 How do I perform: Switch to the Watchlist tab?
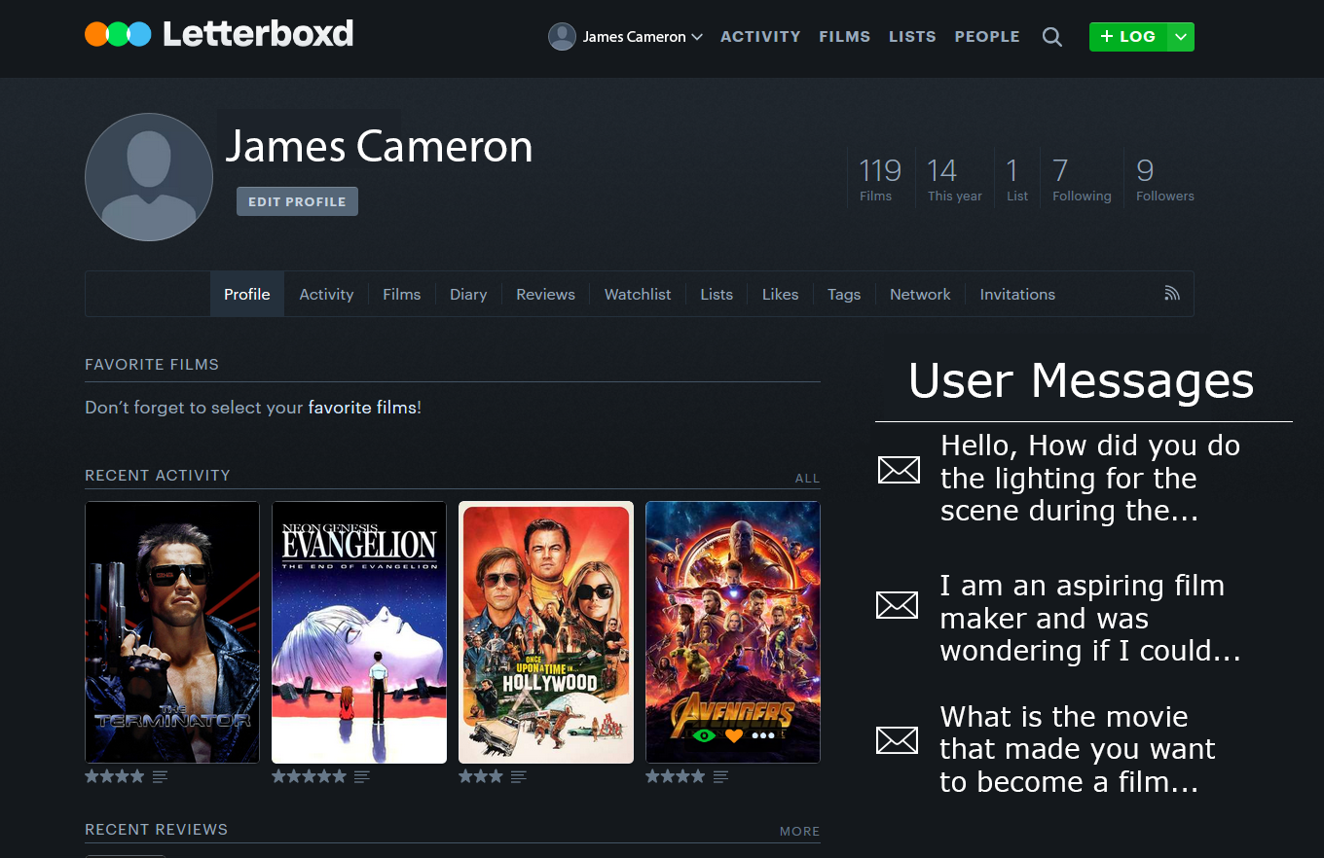[638, 294]
